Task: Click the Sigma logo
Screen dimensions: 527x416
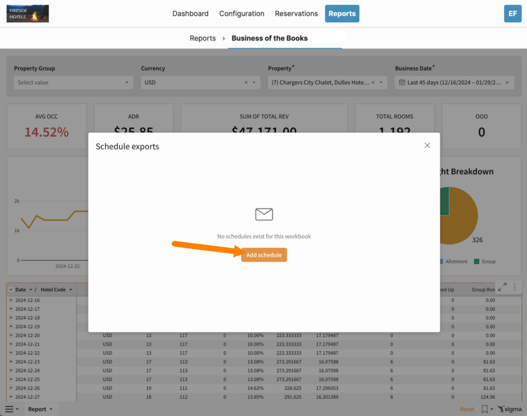Action: (509, 409)
